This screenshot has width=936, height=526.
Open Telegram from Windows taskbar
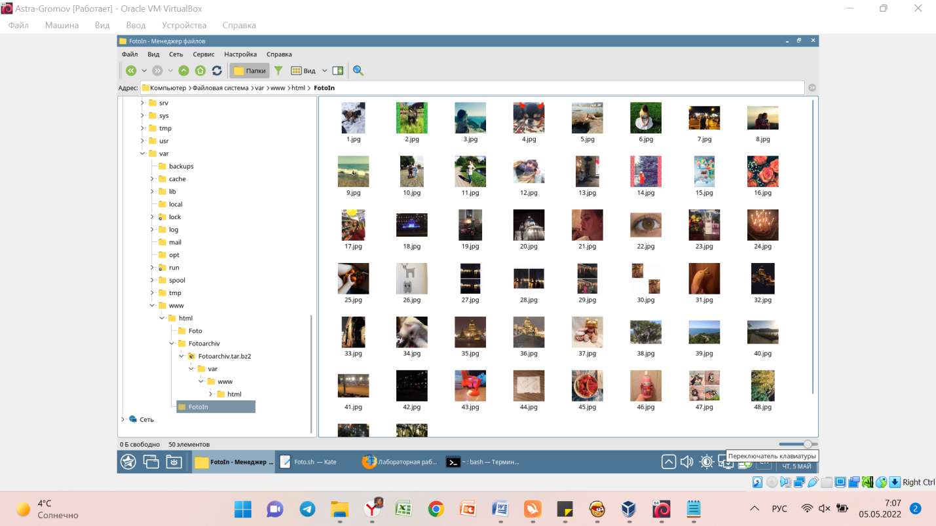(307, 509)
